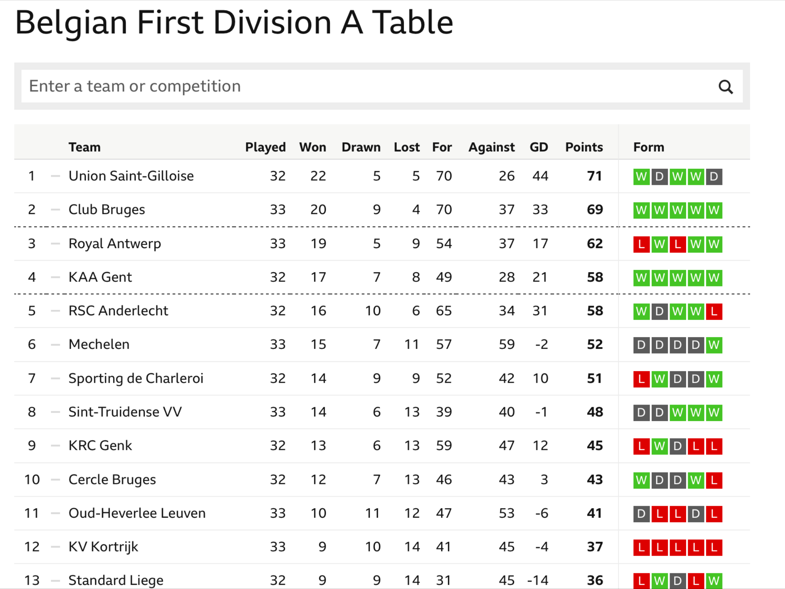Select the Royal Antwerp team name
Viewport: 785px width, 589px height.
coord(115,243)
